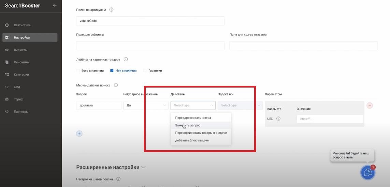Select добавить блок выдачи option
The height and width of the screenshot is (187, 390).
[192, 140]
